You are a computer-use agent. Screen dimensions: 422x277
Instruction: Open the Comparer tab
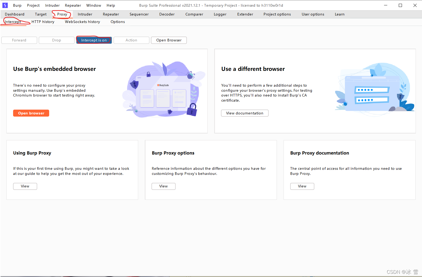point(194,14)
